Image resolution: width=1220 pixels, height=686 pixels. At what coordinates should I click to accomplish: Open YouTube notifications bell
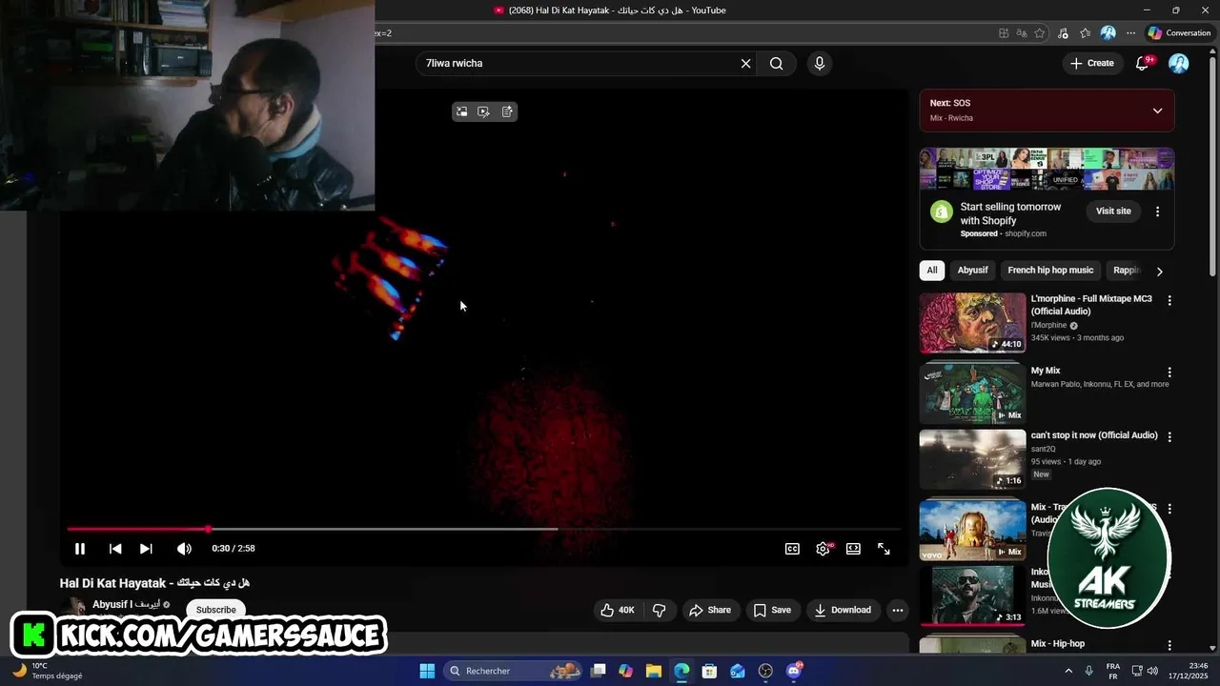pos(1142,63)
